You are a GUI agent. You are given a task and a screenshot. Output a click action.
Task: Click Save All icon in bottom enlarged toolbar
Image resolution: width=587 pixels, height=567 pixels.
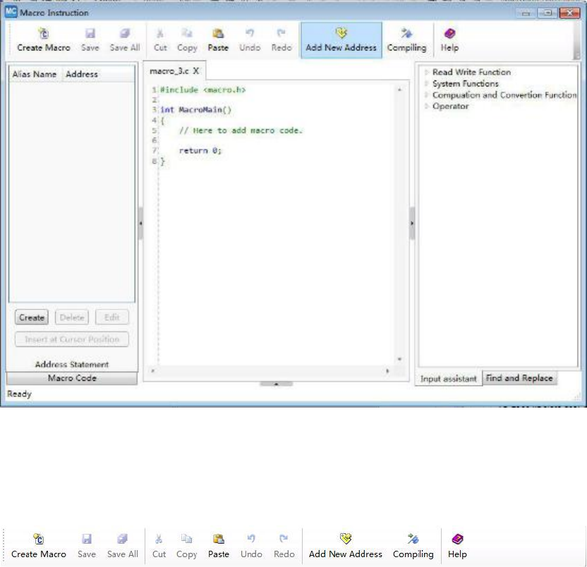(x=123, y=539)
